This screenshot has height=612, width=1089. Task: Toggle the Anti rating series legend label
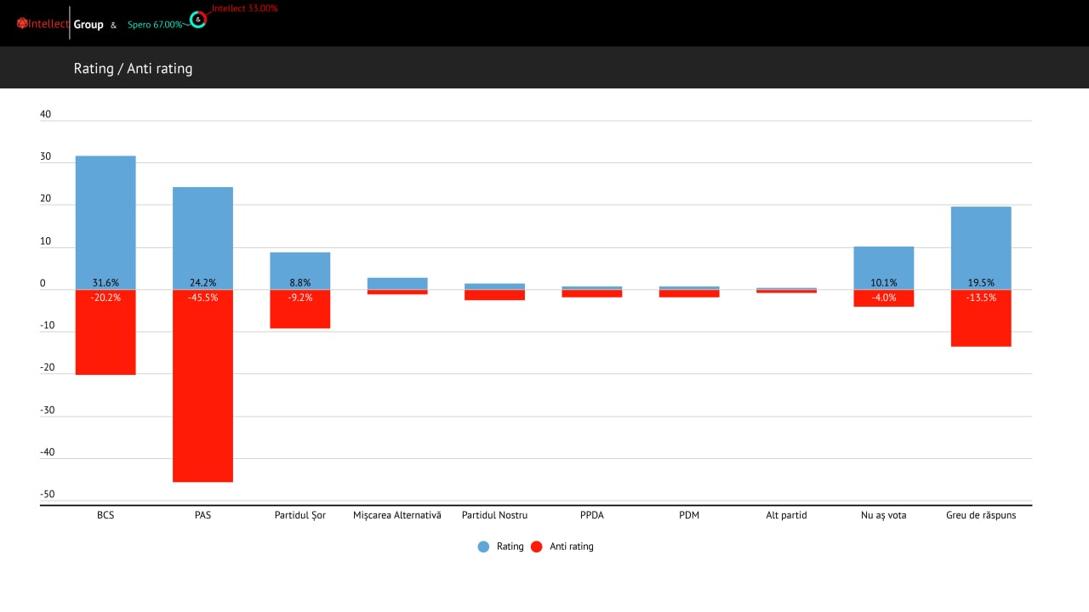point(571,547)
